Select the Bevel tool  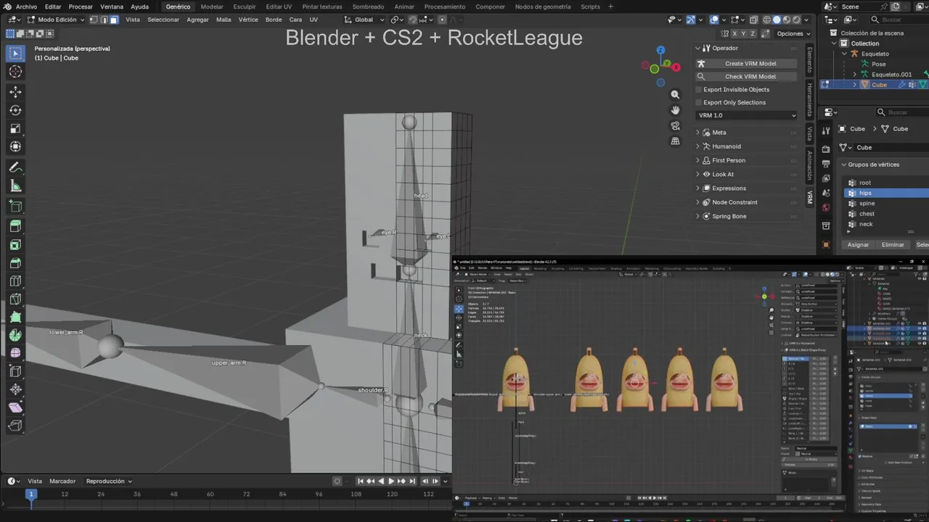(15, 263)
